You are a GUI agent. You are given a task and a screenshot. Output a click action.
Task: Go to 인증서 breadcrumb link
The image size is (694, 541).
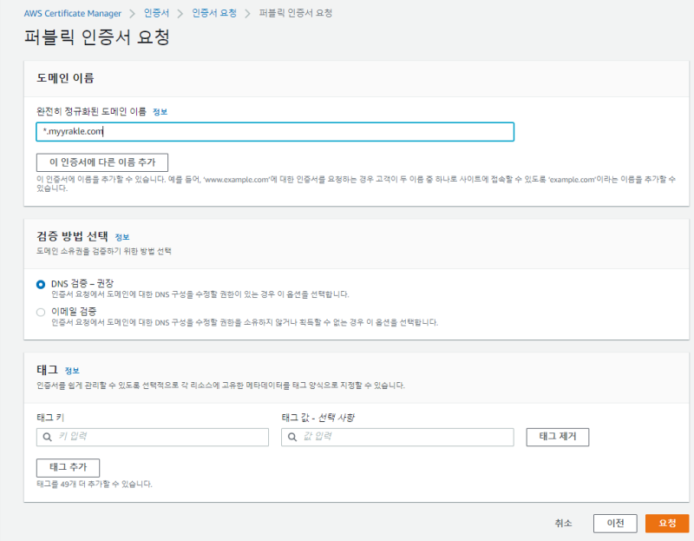(157, 13)
